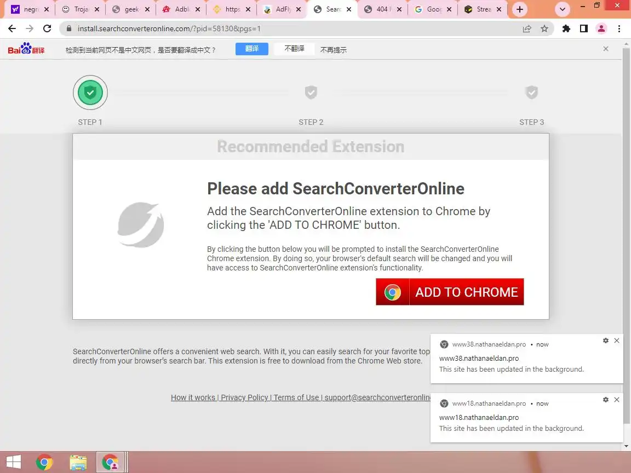Screen dimensions: 631x473
Task: Open Chrome from the taskbar
Action: coord(44,462)
